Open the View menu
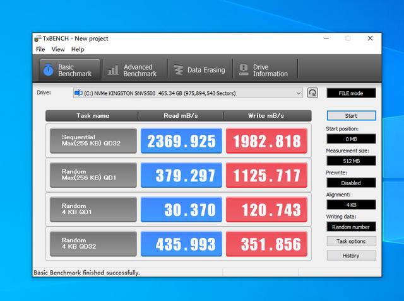 coord(58,49)
